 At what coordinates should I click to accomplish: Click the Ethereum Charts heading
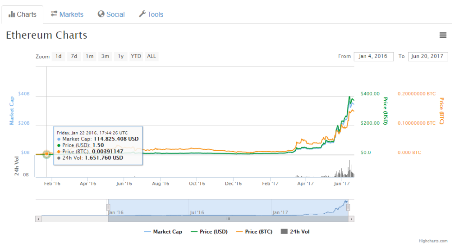click(46, 35)
